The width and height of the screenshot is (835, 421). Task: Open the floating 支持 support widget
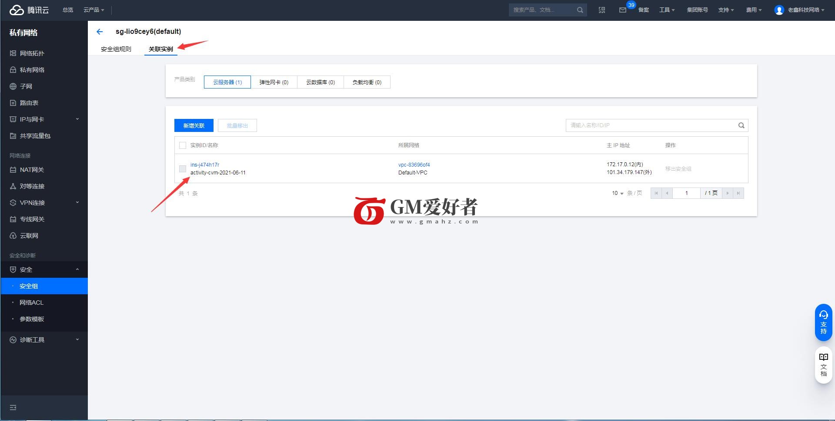coord(823,322)
